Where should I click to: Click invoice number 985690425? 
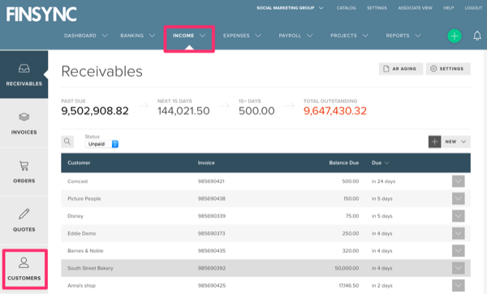(x=212, y=286)
